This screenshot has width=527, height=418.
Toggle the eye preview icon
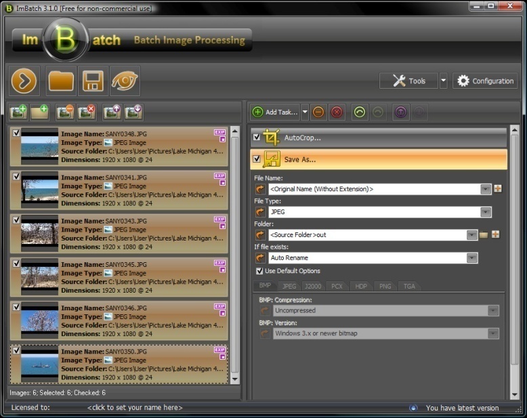124,81
